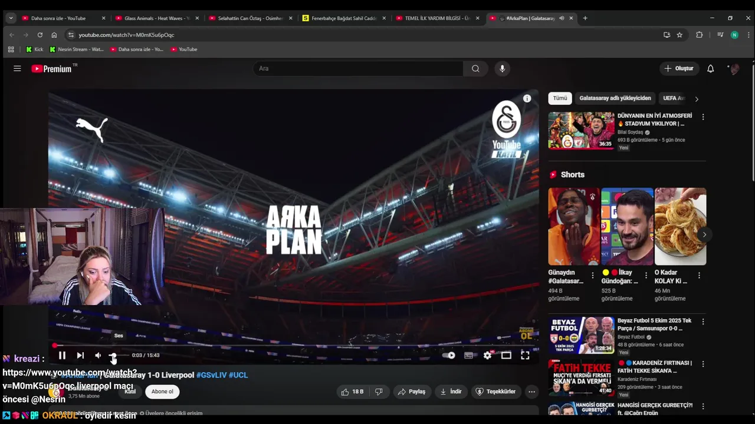Viewport: 755px width, 424px height.
Task: Open the tab search dropdown arrow
Action: click(11, 18)
